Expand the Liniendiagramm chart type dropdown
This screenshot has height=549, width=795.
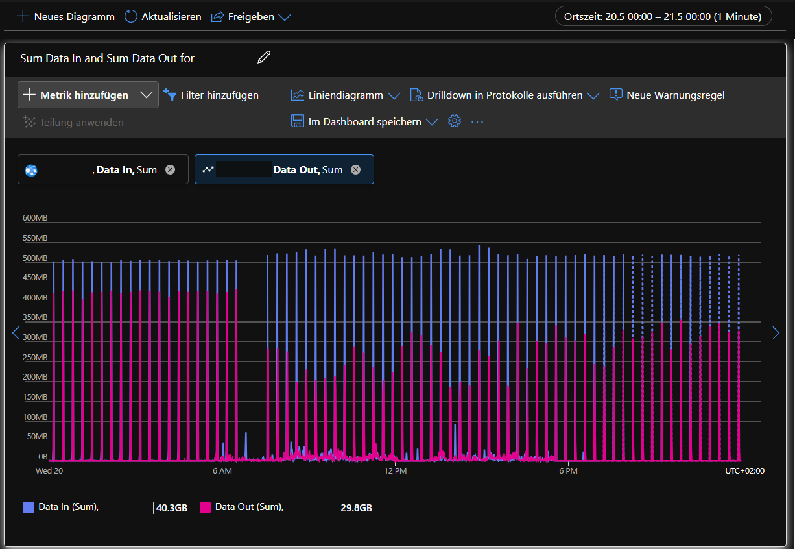pos(394,96)
